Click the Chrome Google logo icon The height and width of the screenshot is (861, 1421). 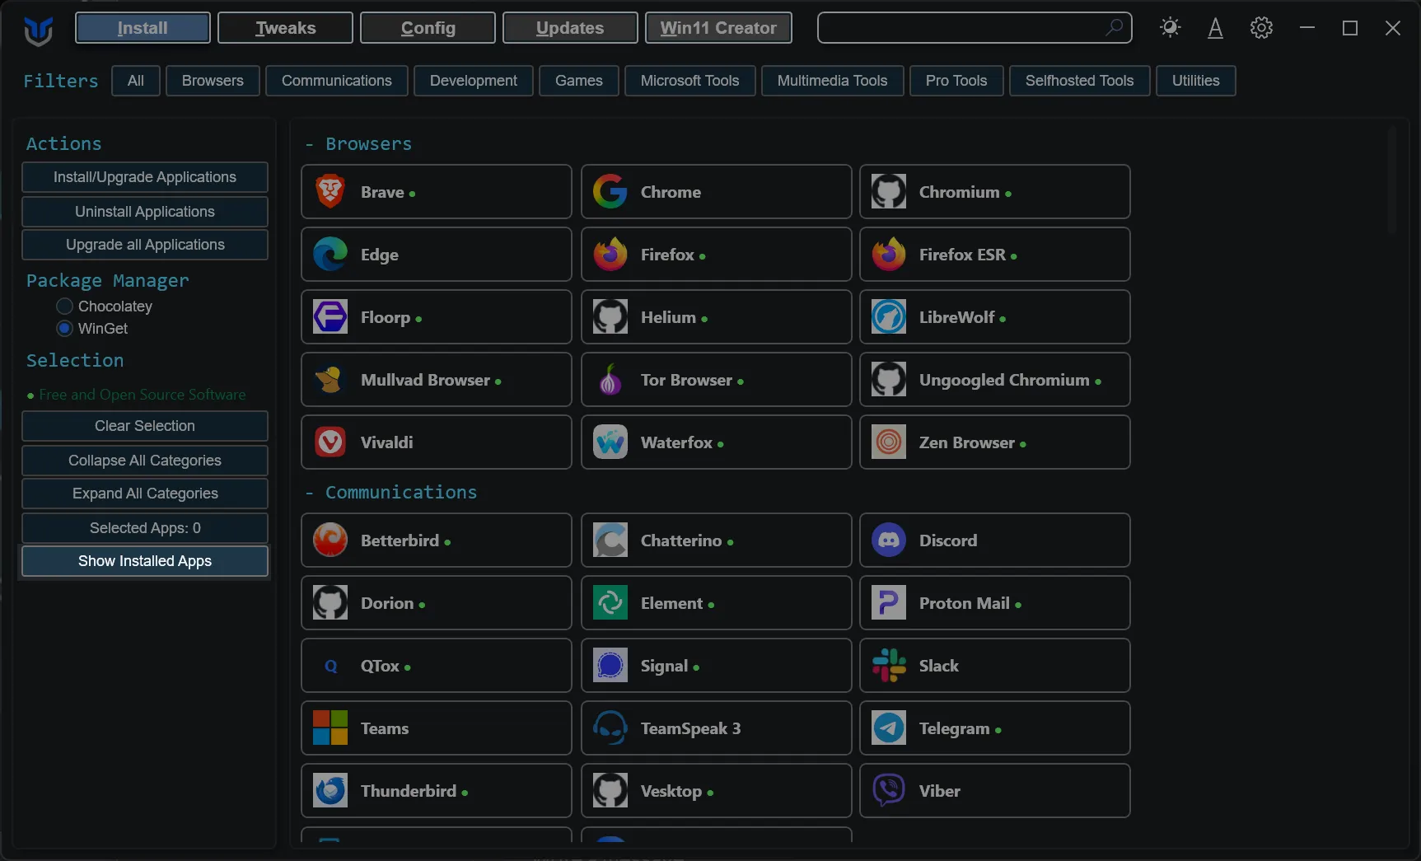tap(610, 192)
